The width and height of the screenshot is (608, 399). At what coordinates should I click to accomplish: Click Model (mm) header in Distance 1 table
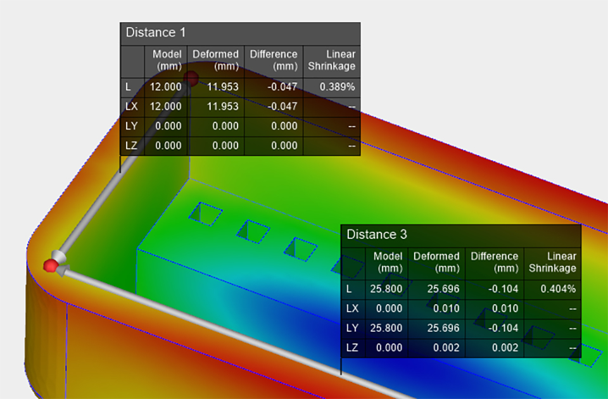click(x=167, y=60)
